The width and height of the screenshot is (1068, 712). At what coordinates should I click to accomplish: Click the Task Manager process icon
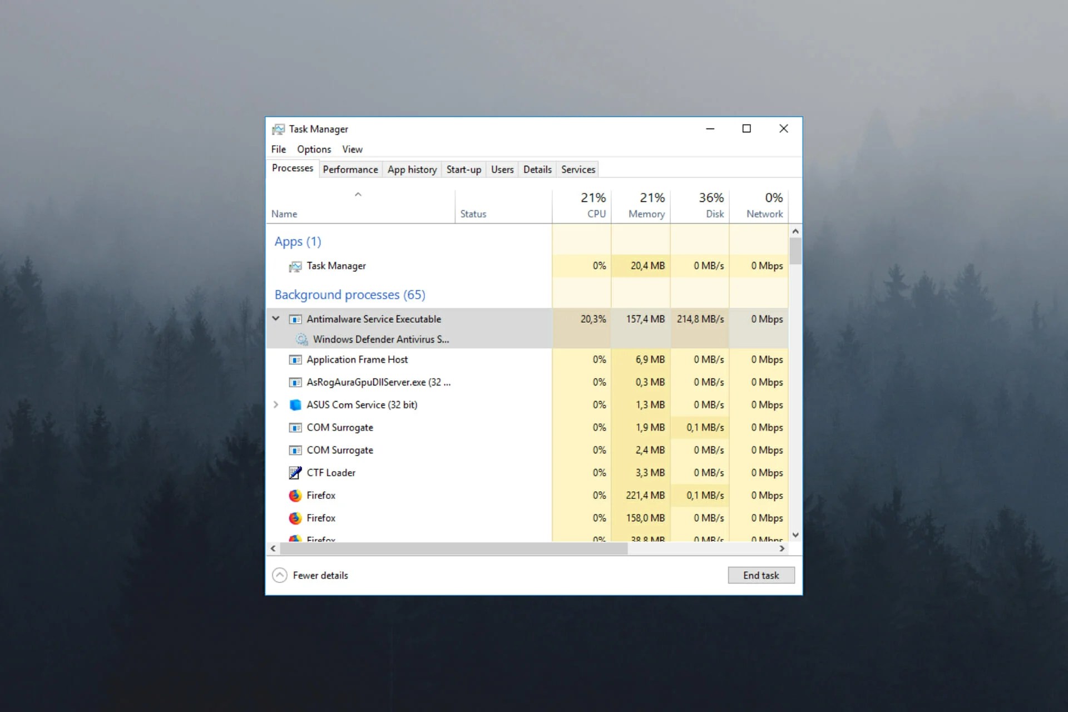click(295, 266)
